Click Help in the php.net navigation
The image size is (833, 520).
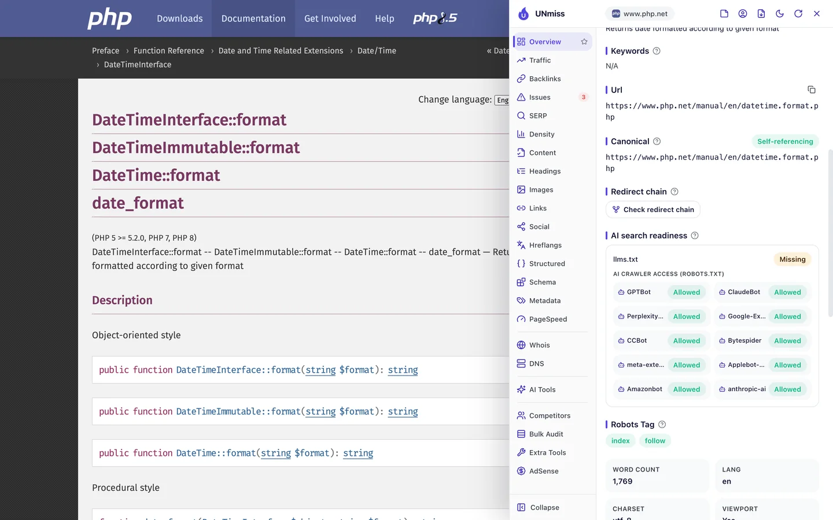[x=385, y=18]
